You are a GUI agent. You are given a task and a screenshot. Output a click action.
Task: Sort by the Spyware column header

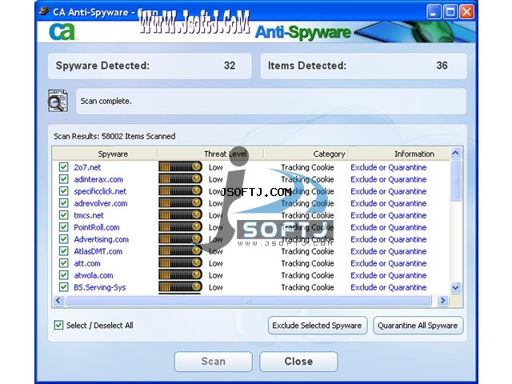[x=105, y=154]
